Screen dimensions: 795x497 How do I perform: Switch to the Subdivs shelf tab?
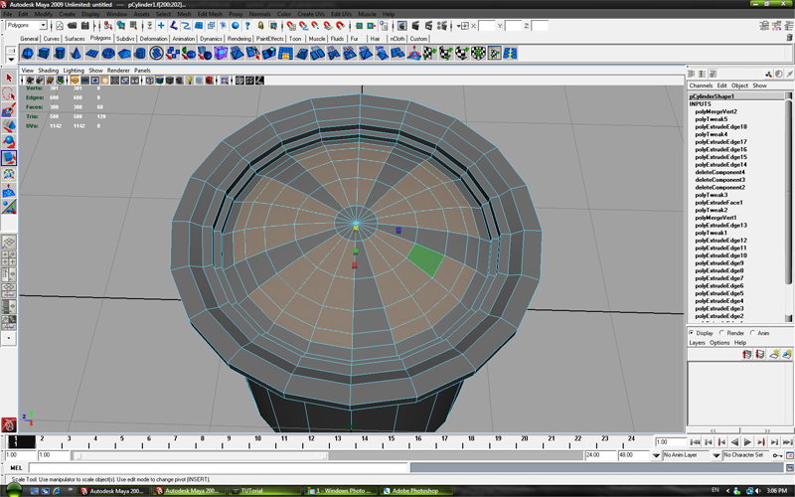(125, 39)
